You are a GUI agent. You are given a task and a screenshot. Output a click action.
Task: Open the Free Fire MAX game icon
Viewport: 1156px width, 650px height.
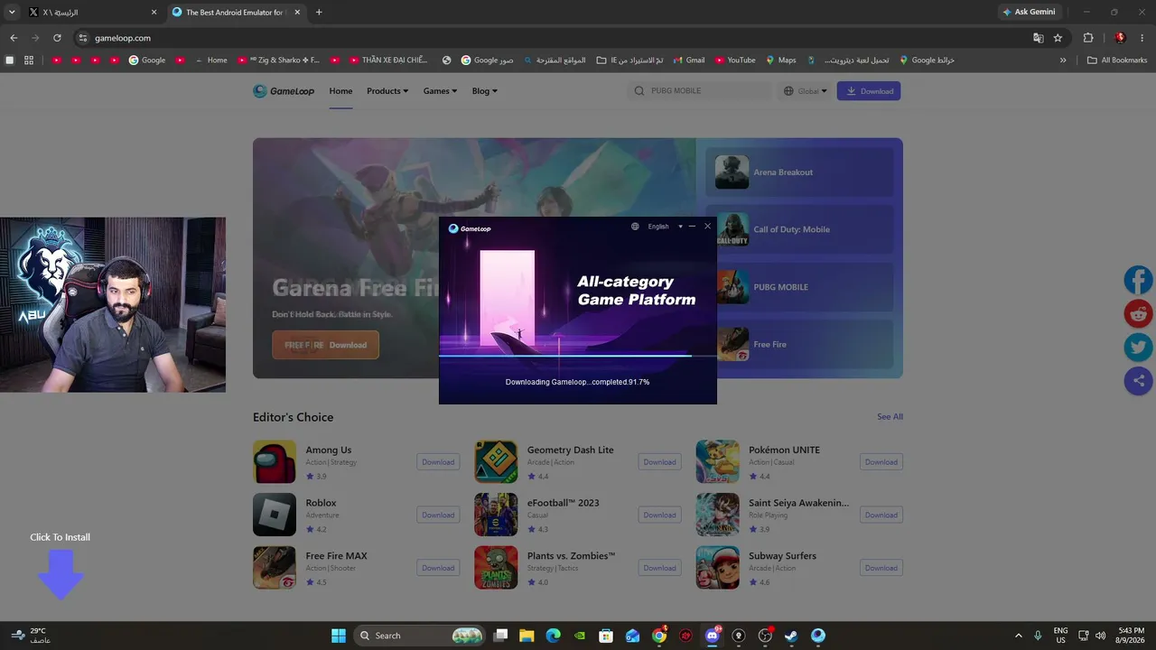tap(275, 568)
